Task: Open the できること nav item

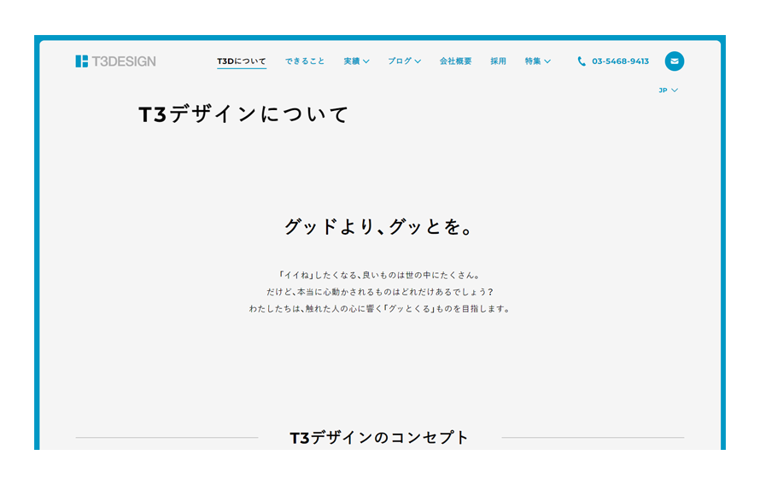Action: 304,61
